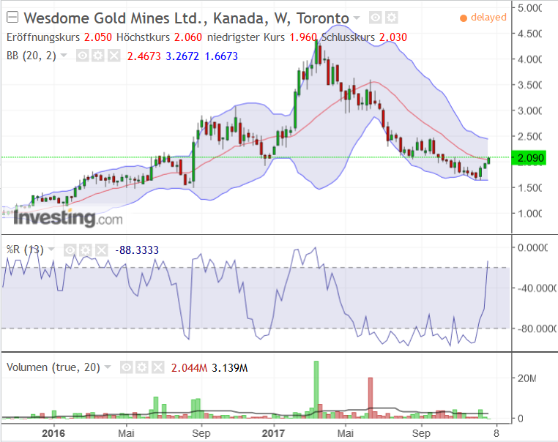Image resolution: width=558 pixels, height=442 pixels.
Task: Click the 2016 time axis label
Action: 53,433
